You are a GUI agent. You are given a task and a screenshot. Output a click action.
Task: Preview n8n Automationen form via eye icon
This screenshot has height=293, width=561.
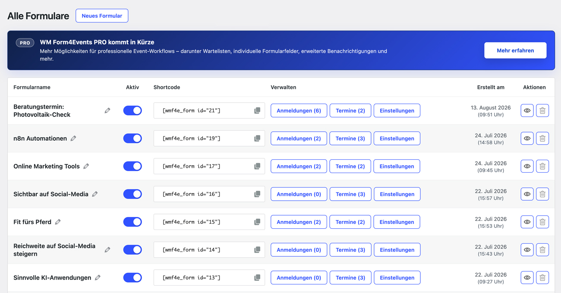(527, 139)
